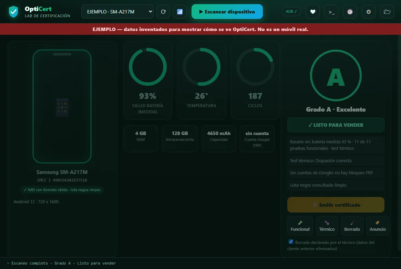Open the Borrado button
This screenshot has width=401, height=269.
tap(352, 226)
